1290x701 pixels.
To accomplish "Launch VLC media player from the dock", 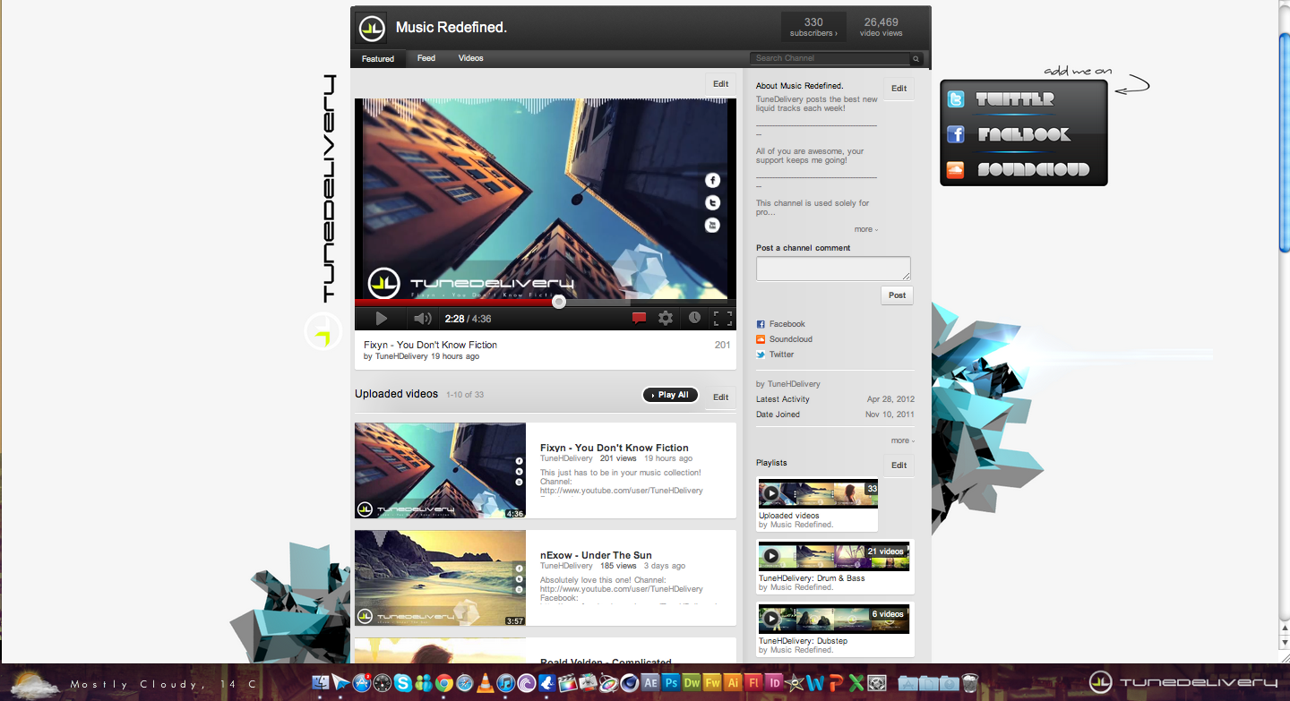I will [x=485, y=683].
